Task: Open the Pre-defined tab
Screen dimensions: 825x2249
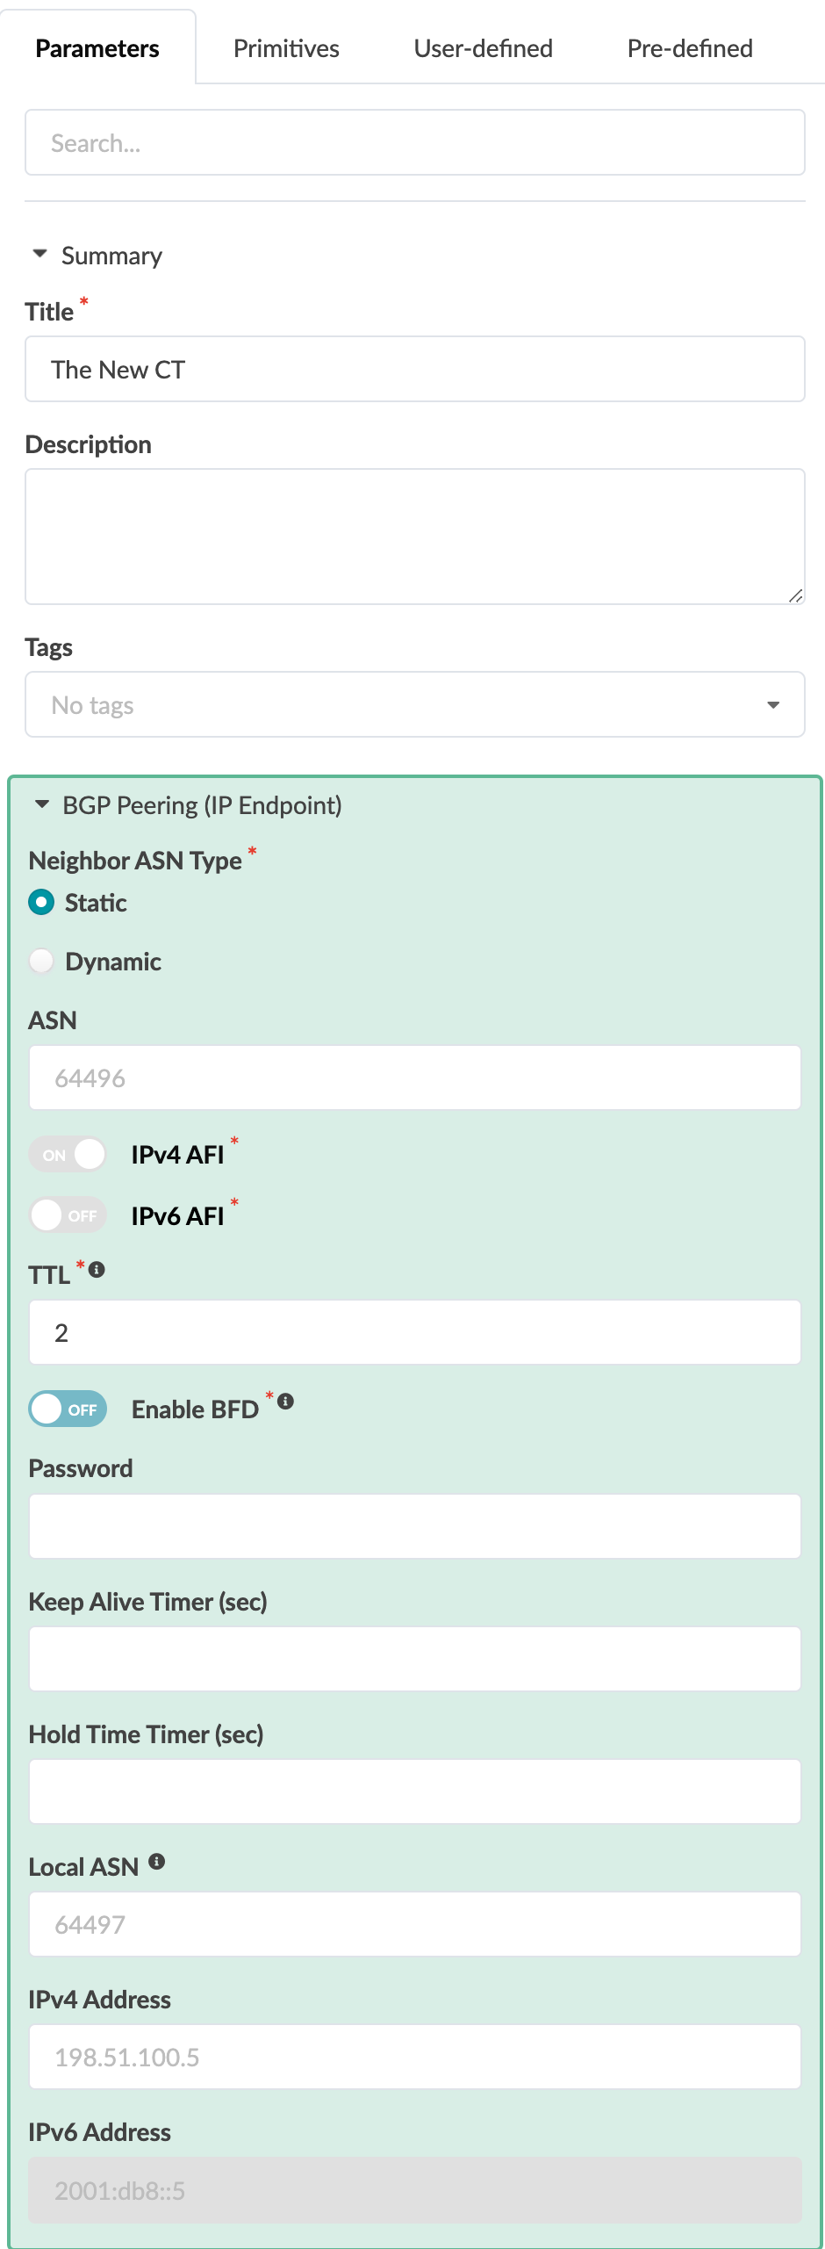Action: click(x=690, y=48)
